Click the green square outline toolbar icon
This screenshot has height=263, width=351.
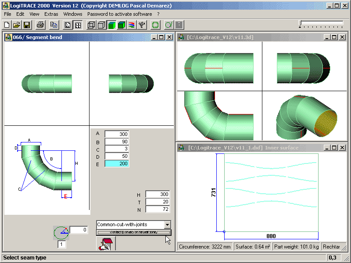tap(155, 25)
